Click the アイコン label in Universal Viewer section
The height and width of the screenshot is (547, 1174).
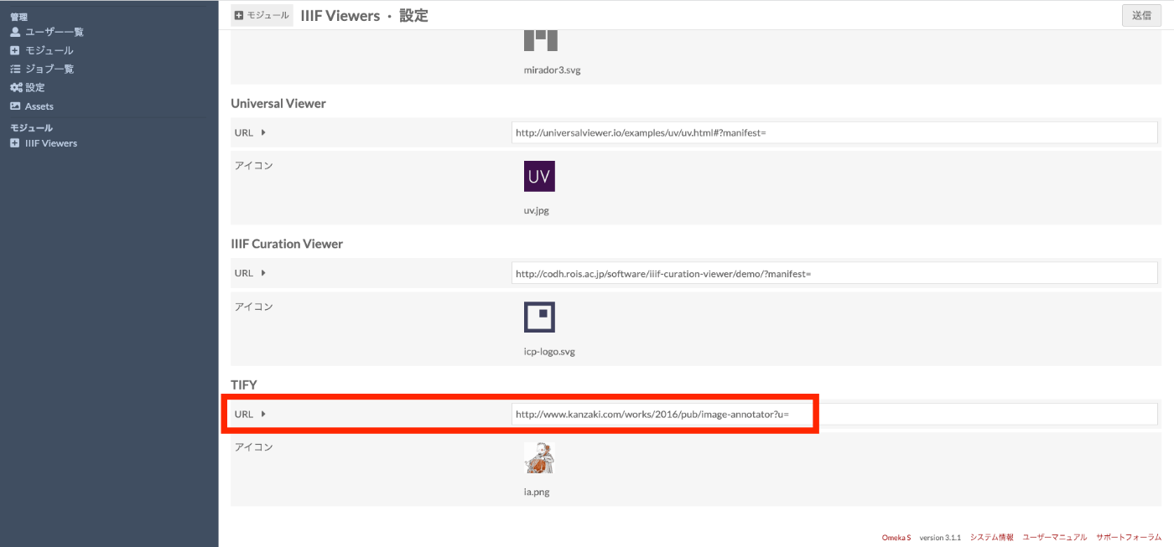[253, 165]
